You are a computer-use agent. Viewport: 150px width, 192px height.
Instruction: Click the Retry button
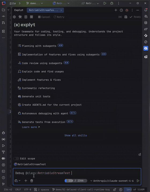59,17
